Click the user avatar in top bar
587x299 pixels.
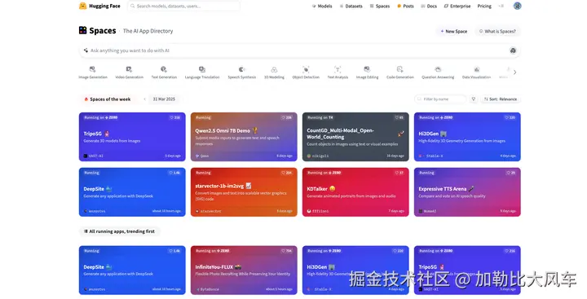[518, 6]
